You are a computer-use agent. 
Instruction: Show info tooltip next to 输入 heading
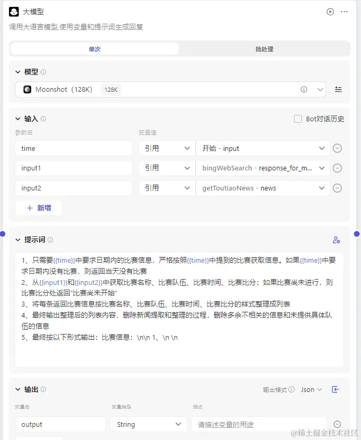43,119
